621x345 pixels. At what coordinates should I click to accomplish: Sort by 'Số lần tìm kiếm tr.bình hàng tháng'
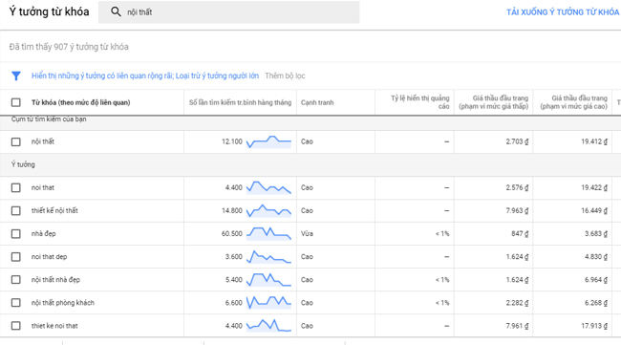(240, 102)
